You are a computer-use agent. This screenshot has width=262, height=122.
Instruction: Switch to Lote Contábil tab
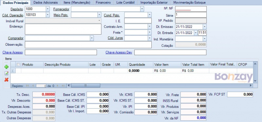(125, 3)
